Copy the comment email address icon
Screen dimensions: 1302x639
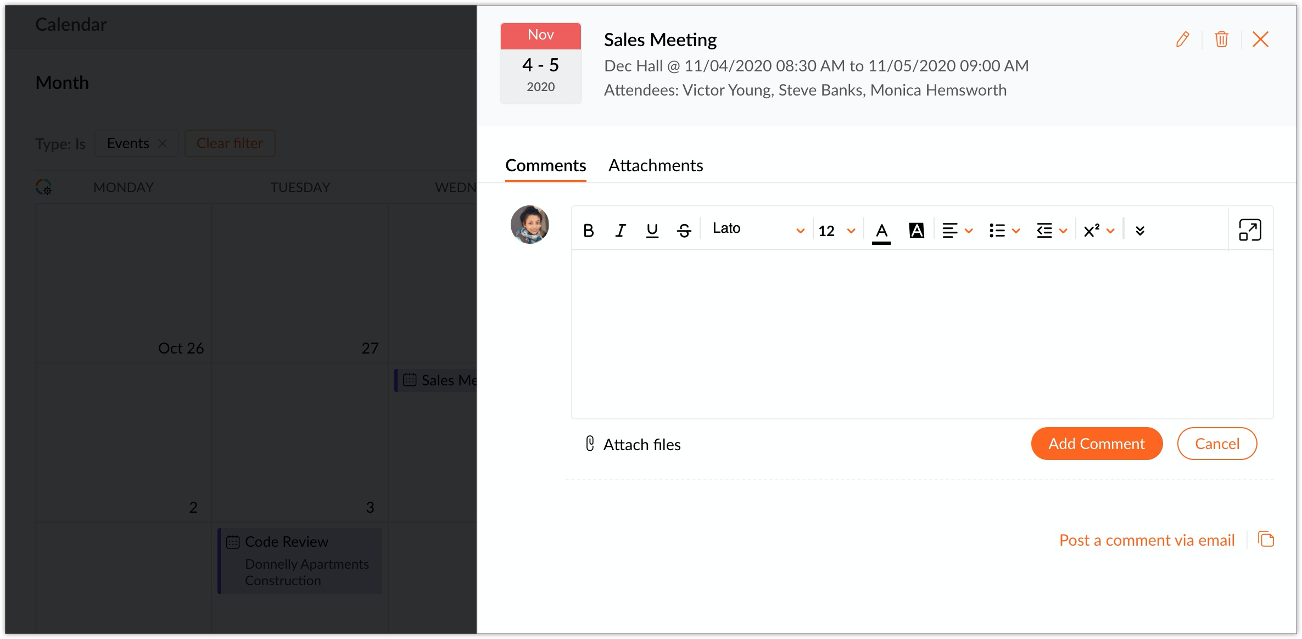[1266, 539]
